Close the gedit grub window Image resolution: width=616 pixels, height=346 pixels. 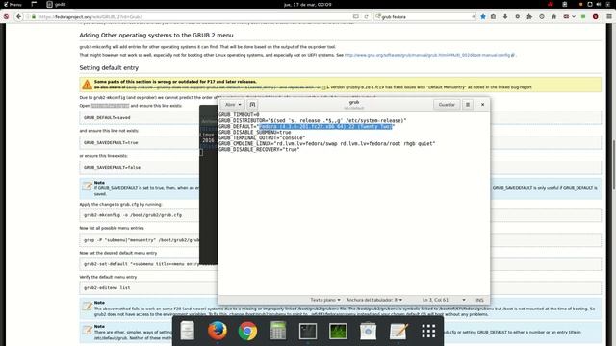[483, 105]
